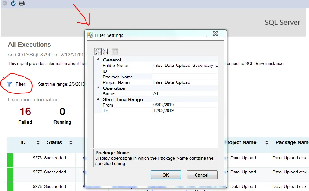This screenshot has height=191, width=309.
Task: Click the printer icon to print the report
Action: pyautogui.click(x=22, y=3)
